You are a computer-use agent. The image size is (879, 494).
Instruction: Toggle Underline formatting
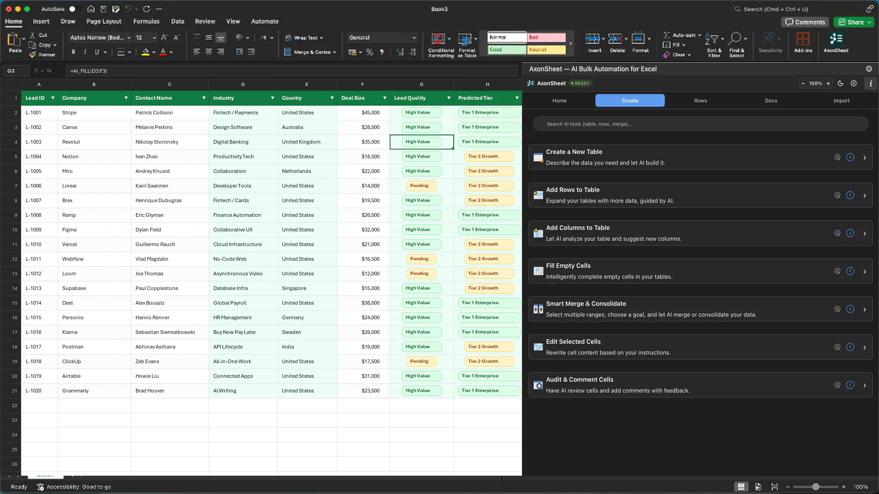(x=97, y=52)
